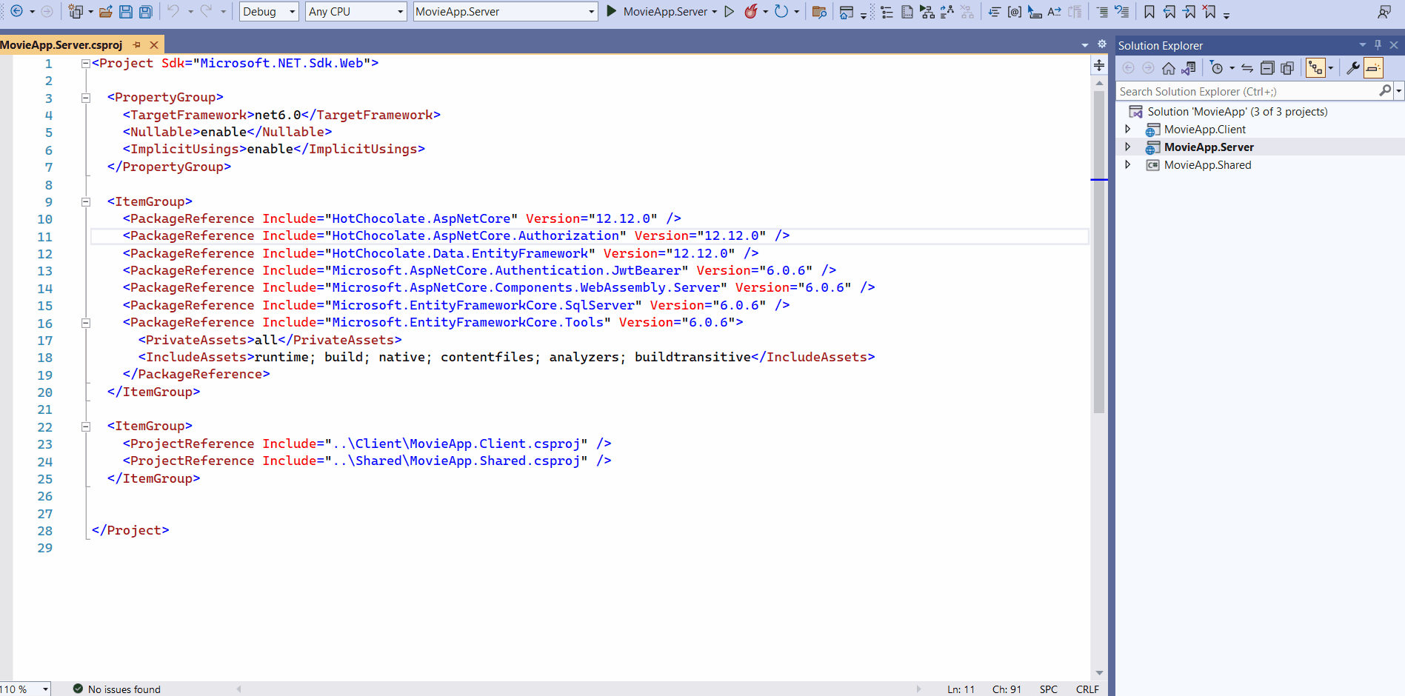The image size is (1405, 696).
Task: Toggle Preview Selected Items in Solution Explorer
Action: click(1373, 68)
